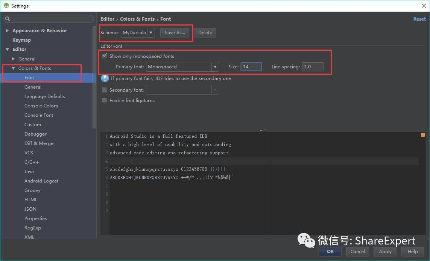Click the orange marker square in the preview
430x261 pixels.
click(422, 135)
